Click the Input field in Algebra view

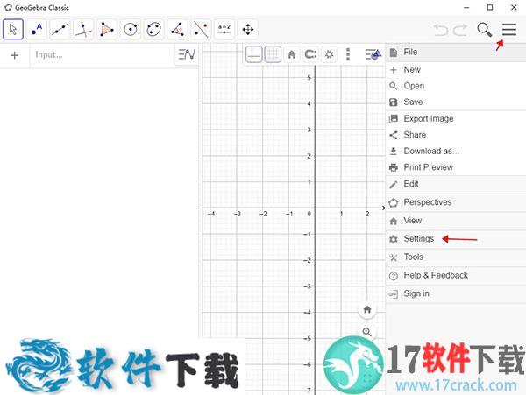coord(102,55)
